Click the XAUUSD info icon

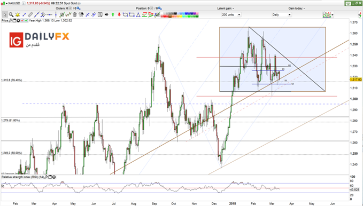(x=24, y=3)
